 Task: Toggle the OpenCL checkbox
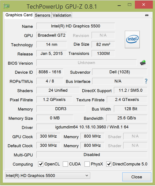point(41,164)
